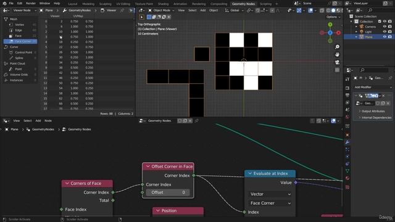The width and height of the screenshot is (395, 222).
Task: Switch to material preview shading
Action: click(x=338, y=10)
